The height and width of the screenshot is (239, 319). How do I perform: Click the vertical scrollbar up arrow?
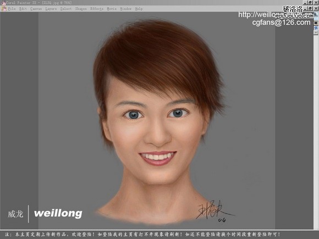tap(316, 32)
